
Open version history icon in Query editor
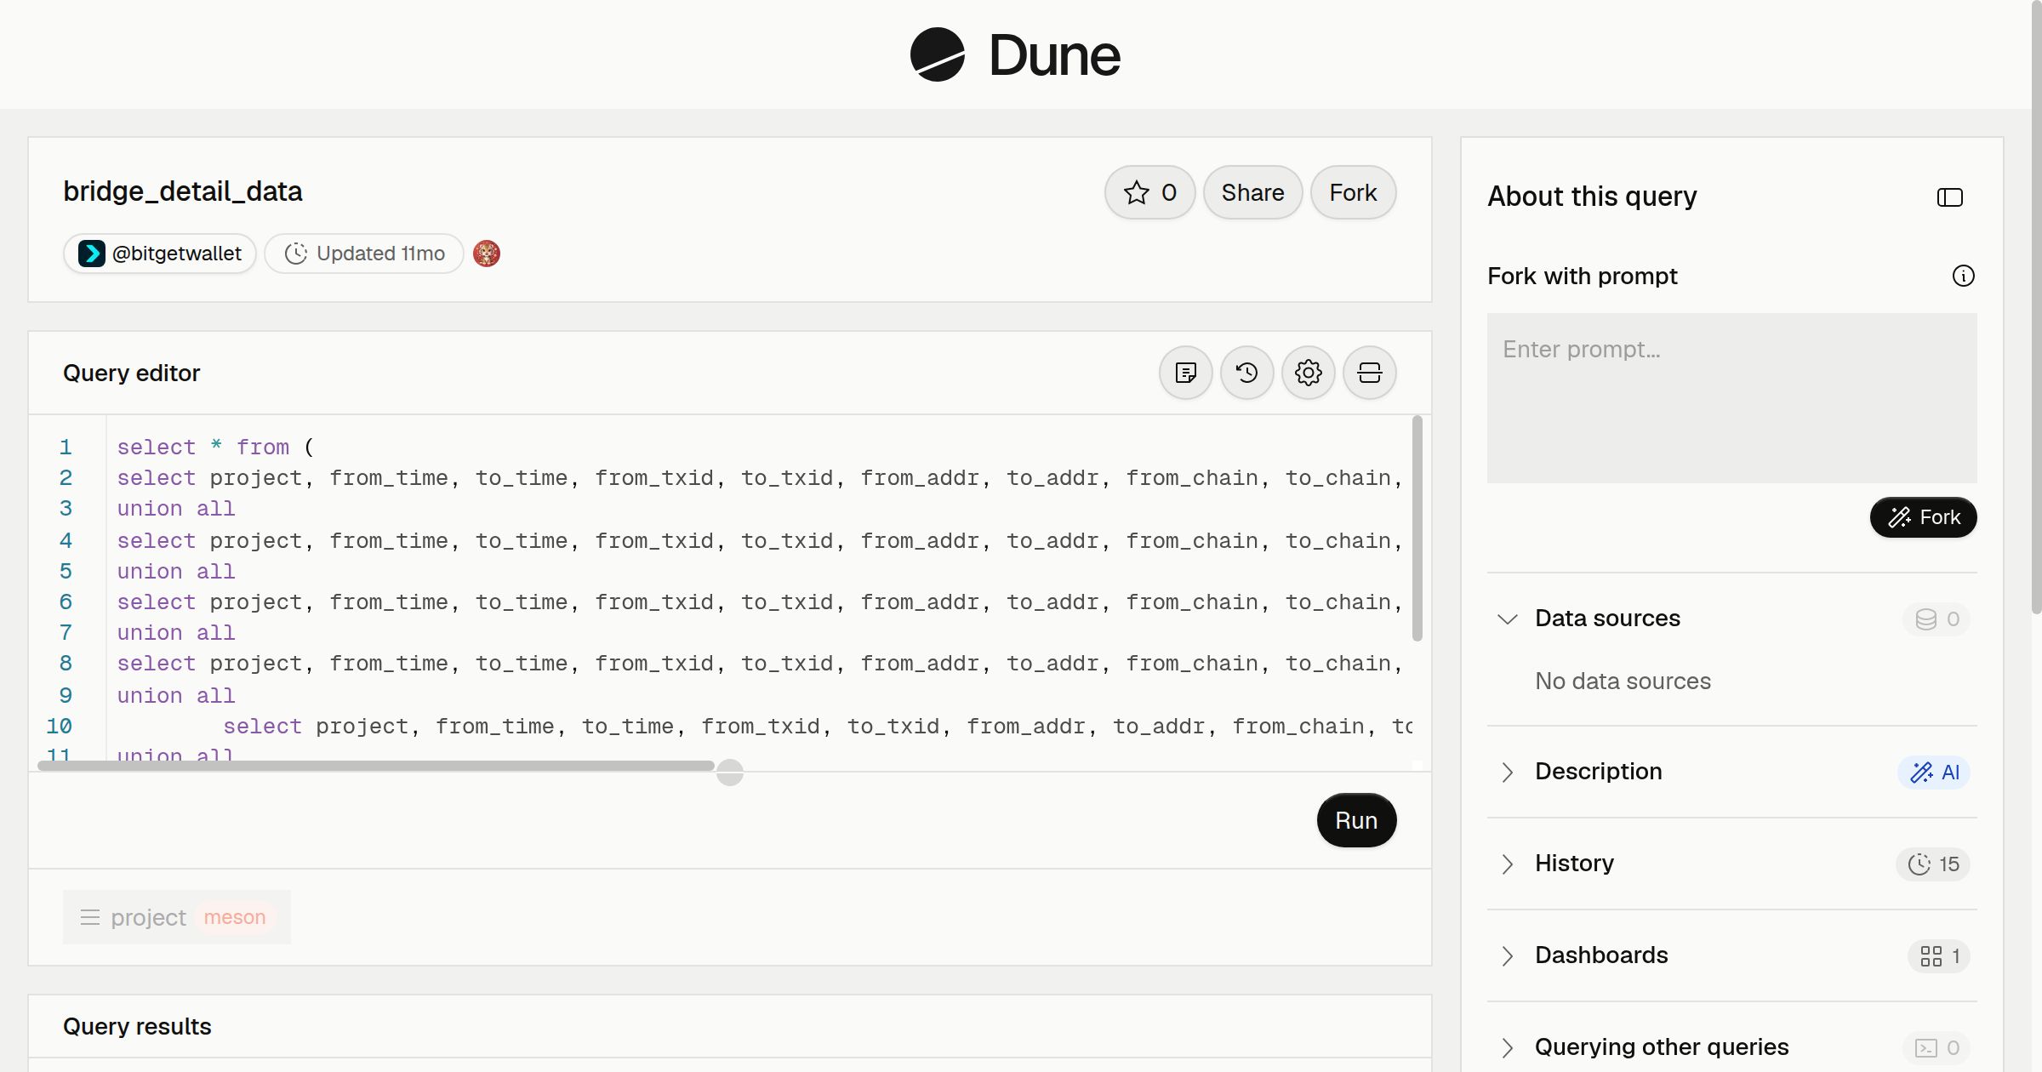pyautogui.click(x=1246, y=373)
